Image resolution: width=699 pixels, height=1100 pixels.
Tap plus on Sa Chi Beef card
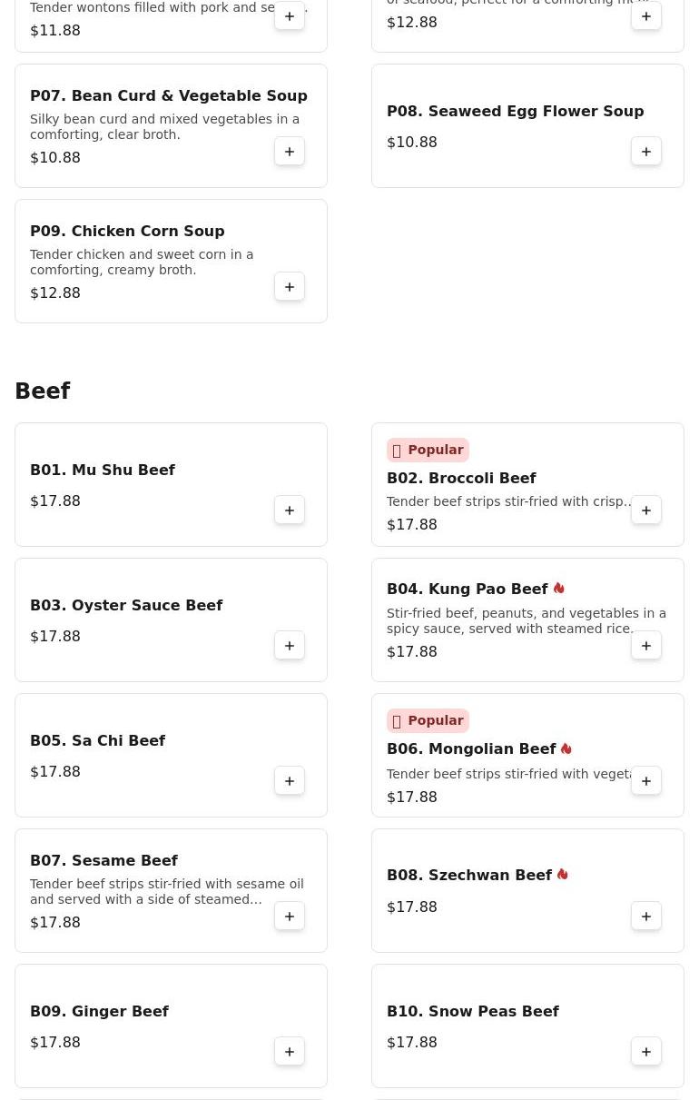[290, 781]
